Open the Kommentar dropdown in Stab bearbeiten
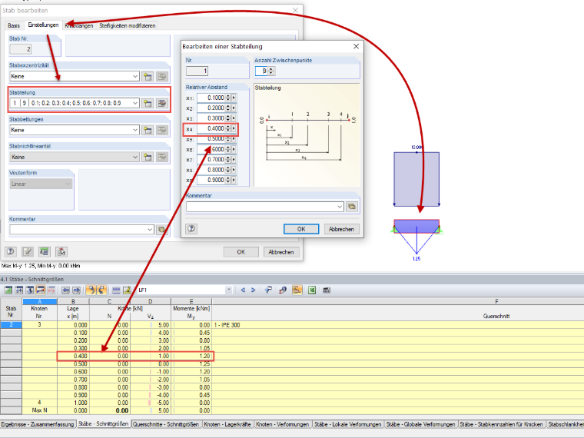 150,230
